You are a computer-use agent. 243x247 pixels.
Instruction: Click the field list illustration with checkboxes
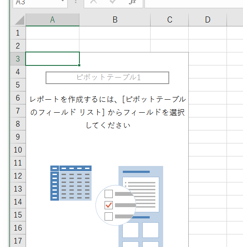129,206
